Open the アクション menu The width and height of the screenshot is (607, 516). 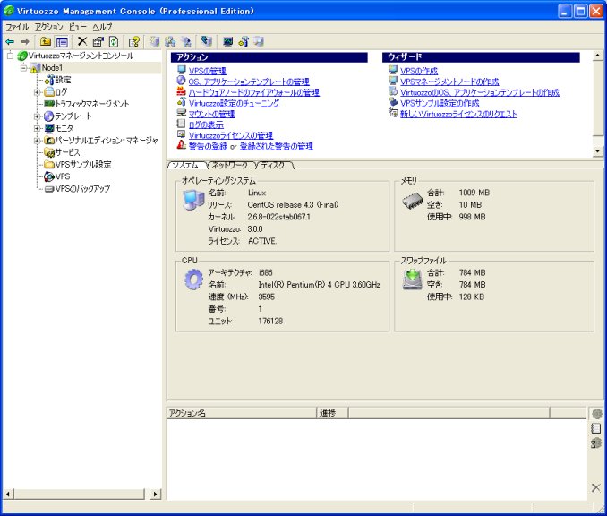48,27
